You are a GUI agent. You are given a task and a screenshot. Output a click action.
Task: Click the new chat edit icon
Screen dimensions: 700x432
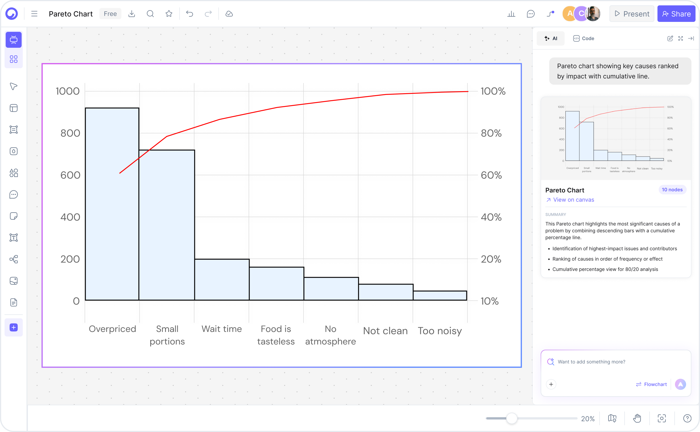tap(670, 38)
